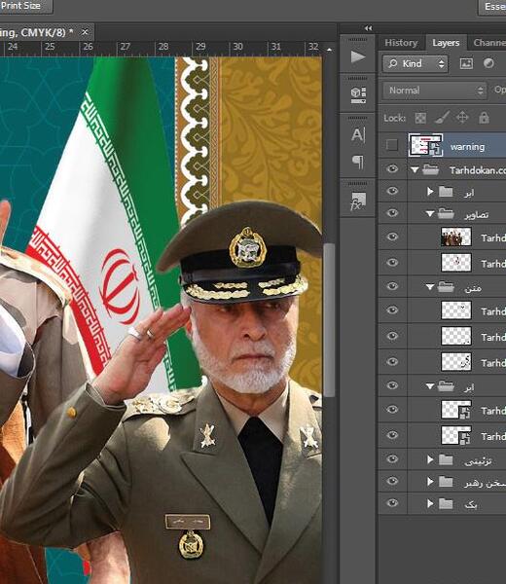The image size is (506, 584).
Task: Open the Styles fx panel icon
Action: pos(358,201)
